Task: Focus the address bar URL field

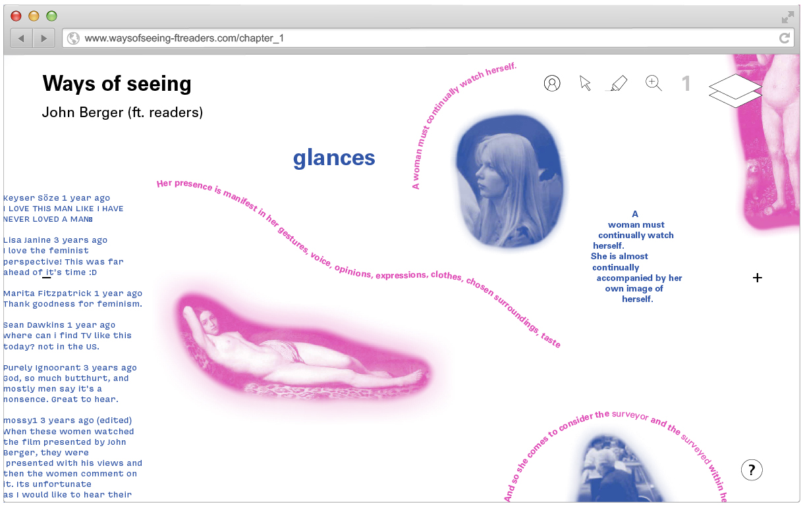Action: (428, 38)
